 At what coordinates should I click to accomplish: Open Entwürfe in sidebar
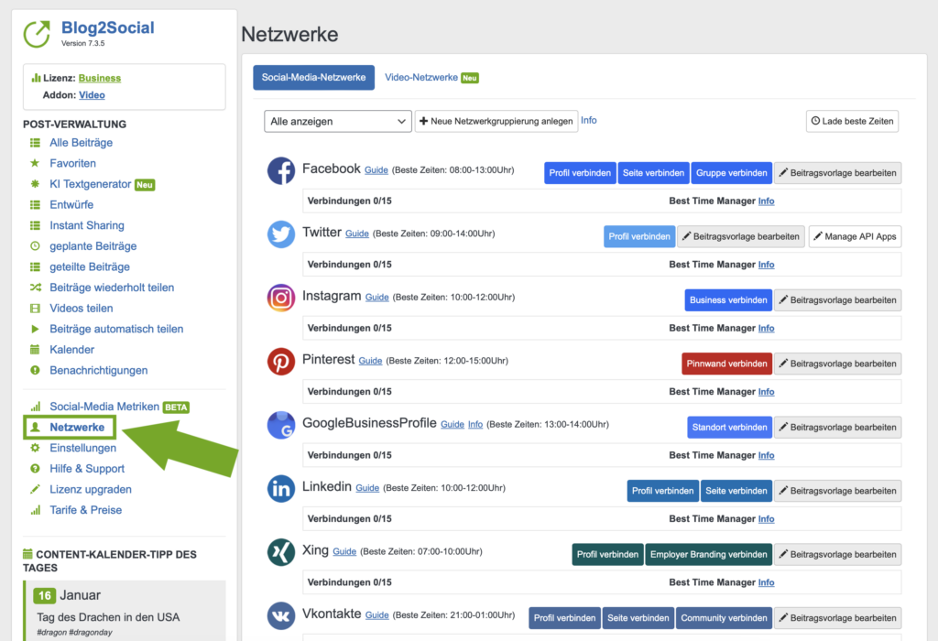(x=71, y=205)
